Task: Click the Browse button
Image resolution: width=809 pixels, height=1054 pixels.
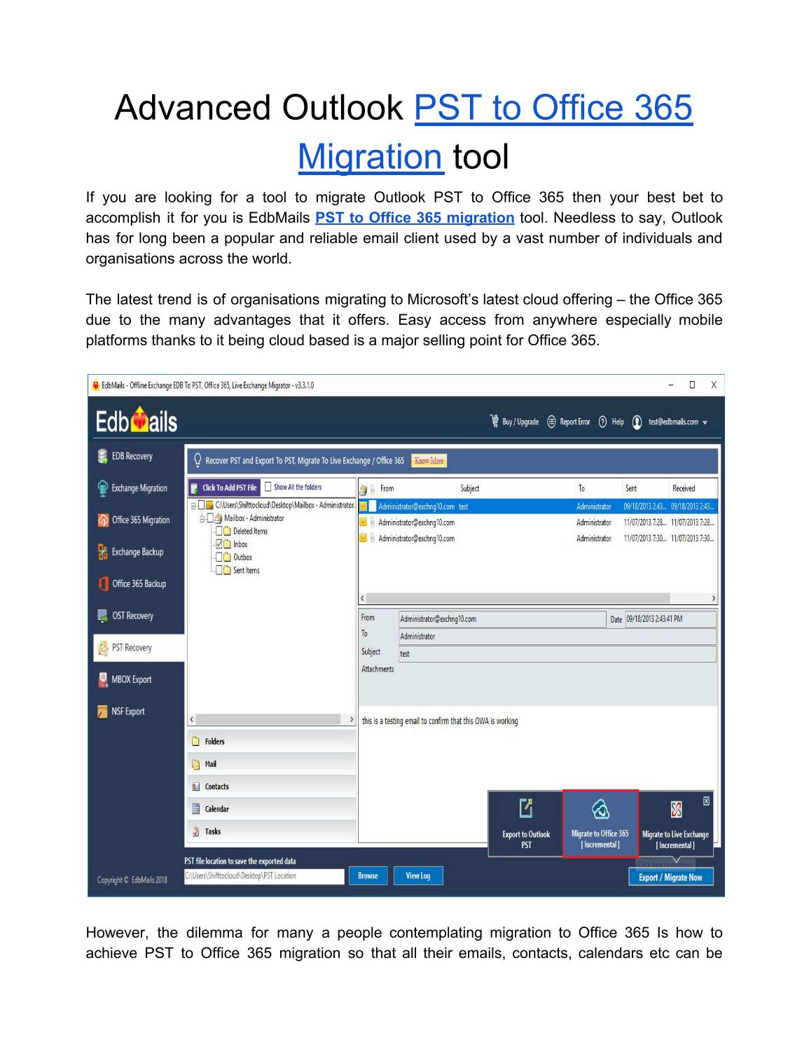Action: pos(368,875)
